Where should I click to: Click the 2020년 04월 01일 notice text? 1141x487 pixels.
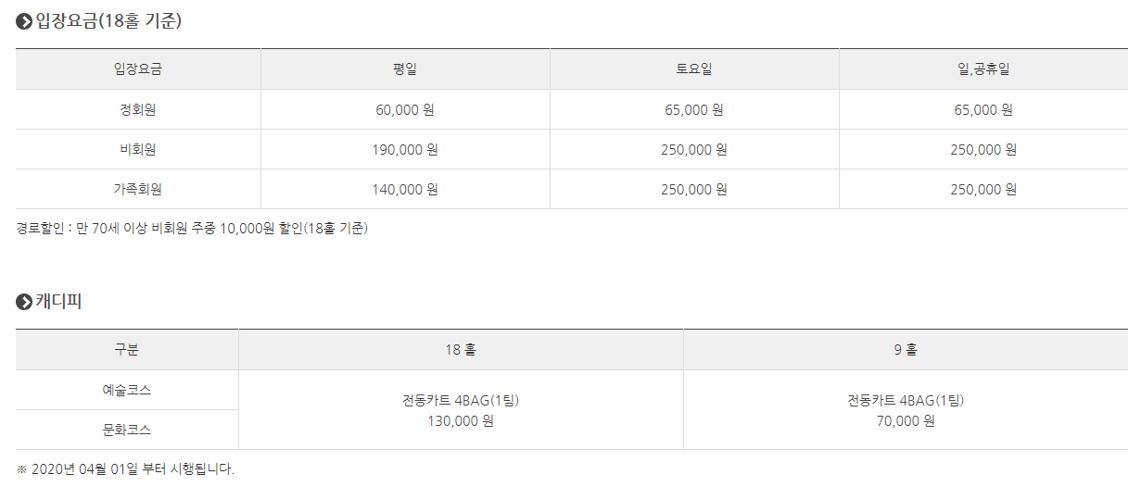[x=125, y=468]
